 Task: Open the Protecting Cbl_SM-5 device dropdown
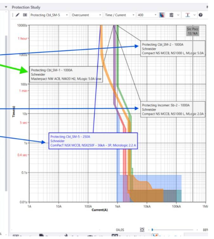[x=49, y=15]
